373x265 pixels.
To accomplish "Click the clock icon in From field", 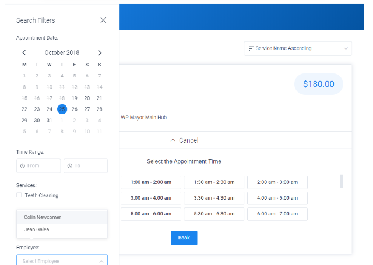I will (23, 166).
